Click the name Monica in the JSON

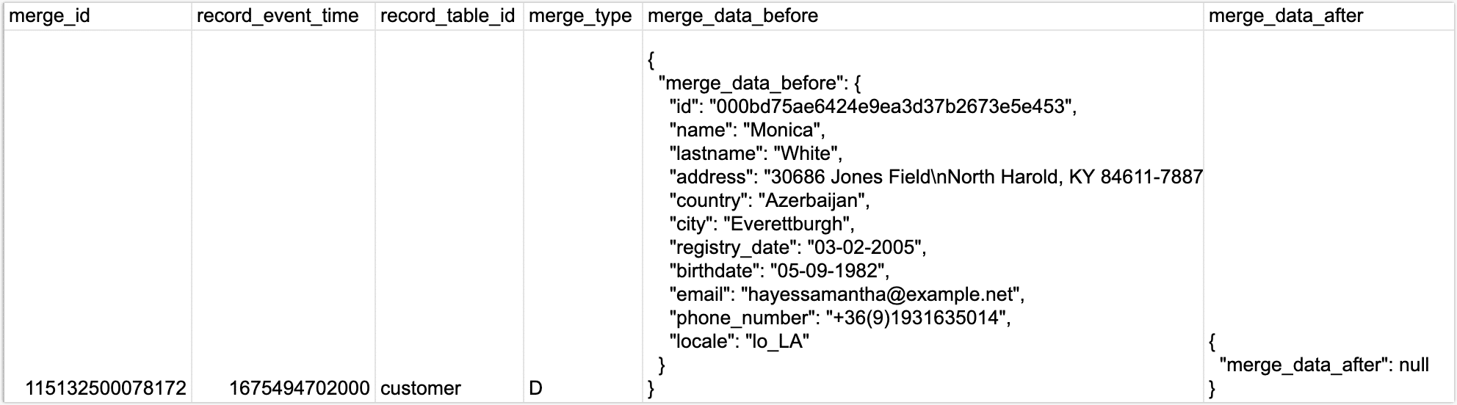click(x=783, y=130)
